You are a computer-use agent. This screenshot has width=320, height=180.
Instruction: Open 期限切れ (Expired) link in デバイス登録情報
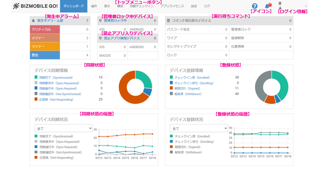point(187,88)
